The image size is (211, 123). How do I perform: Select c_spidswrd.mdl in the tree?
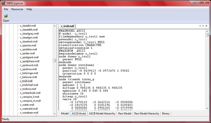(29, 65)
